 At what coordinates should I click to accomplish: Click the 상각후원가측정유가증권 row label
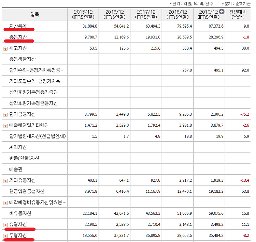(33, 92)
